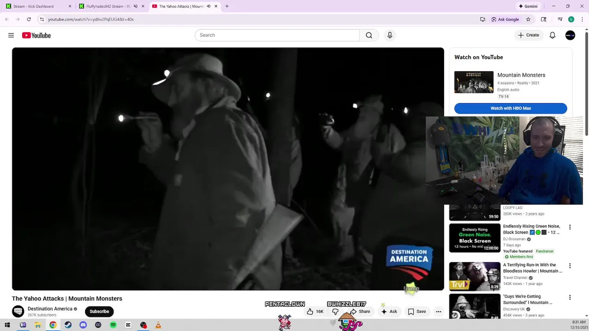Open VLC media player from taskbar

[x=158, y=325]
